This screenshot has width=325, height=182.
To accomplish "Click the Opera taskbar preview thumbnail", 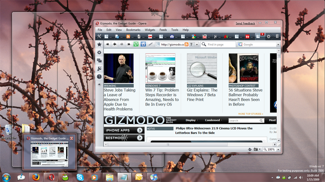I will (x=49, y=154).
